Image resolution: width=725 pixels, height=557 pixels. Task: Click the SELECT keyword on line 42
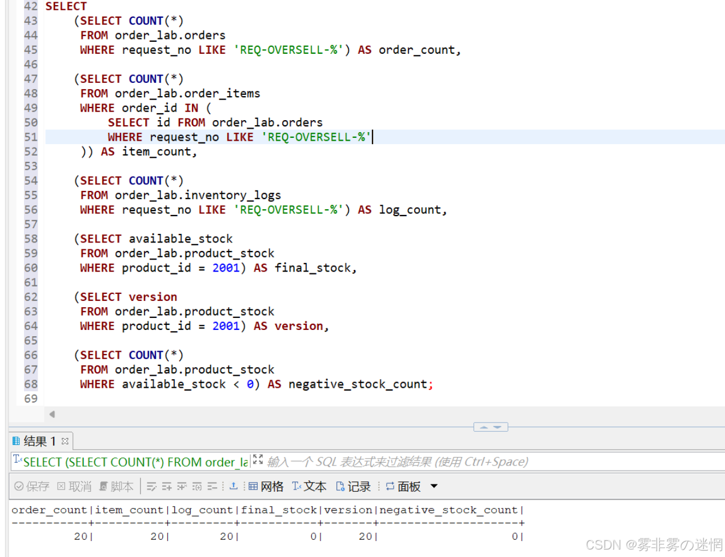[x=66, y=6]
